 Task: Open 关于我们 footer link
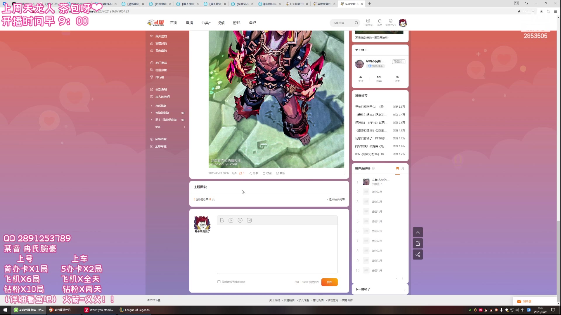coord(274,300)
